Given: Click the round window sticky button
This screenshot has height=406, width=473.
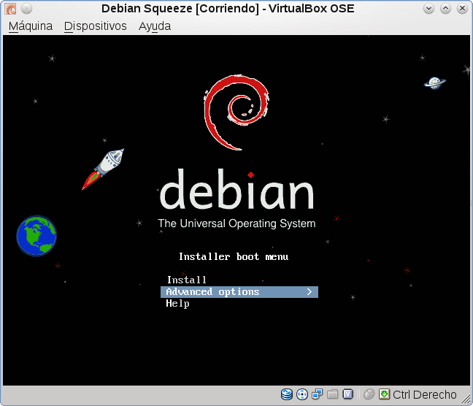Looking at the screenshot, I should [27, 9].
